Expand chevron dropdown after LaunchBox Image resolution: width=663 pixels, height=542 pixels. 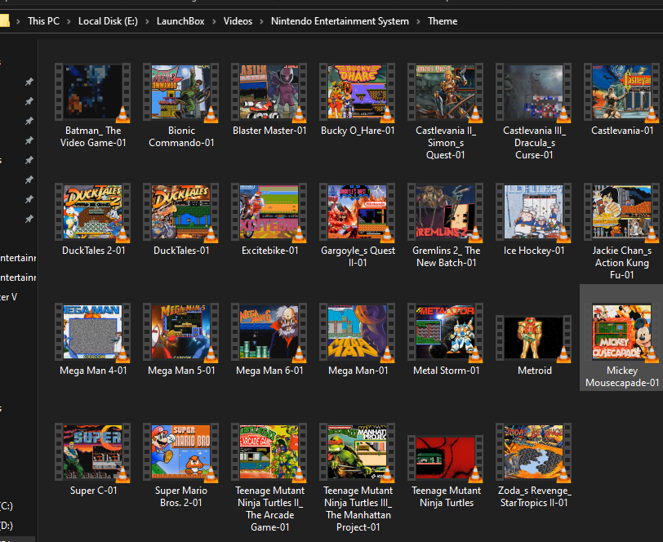click(214, 21)
